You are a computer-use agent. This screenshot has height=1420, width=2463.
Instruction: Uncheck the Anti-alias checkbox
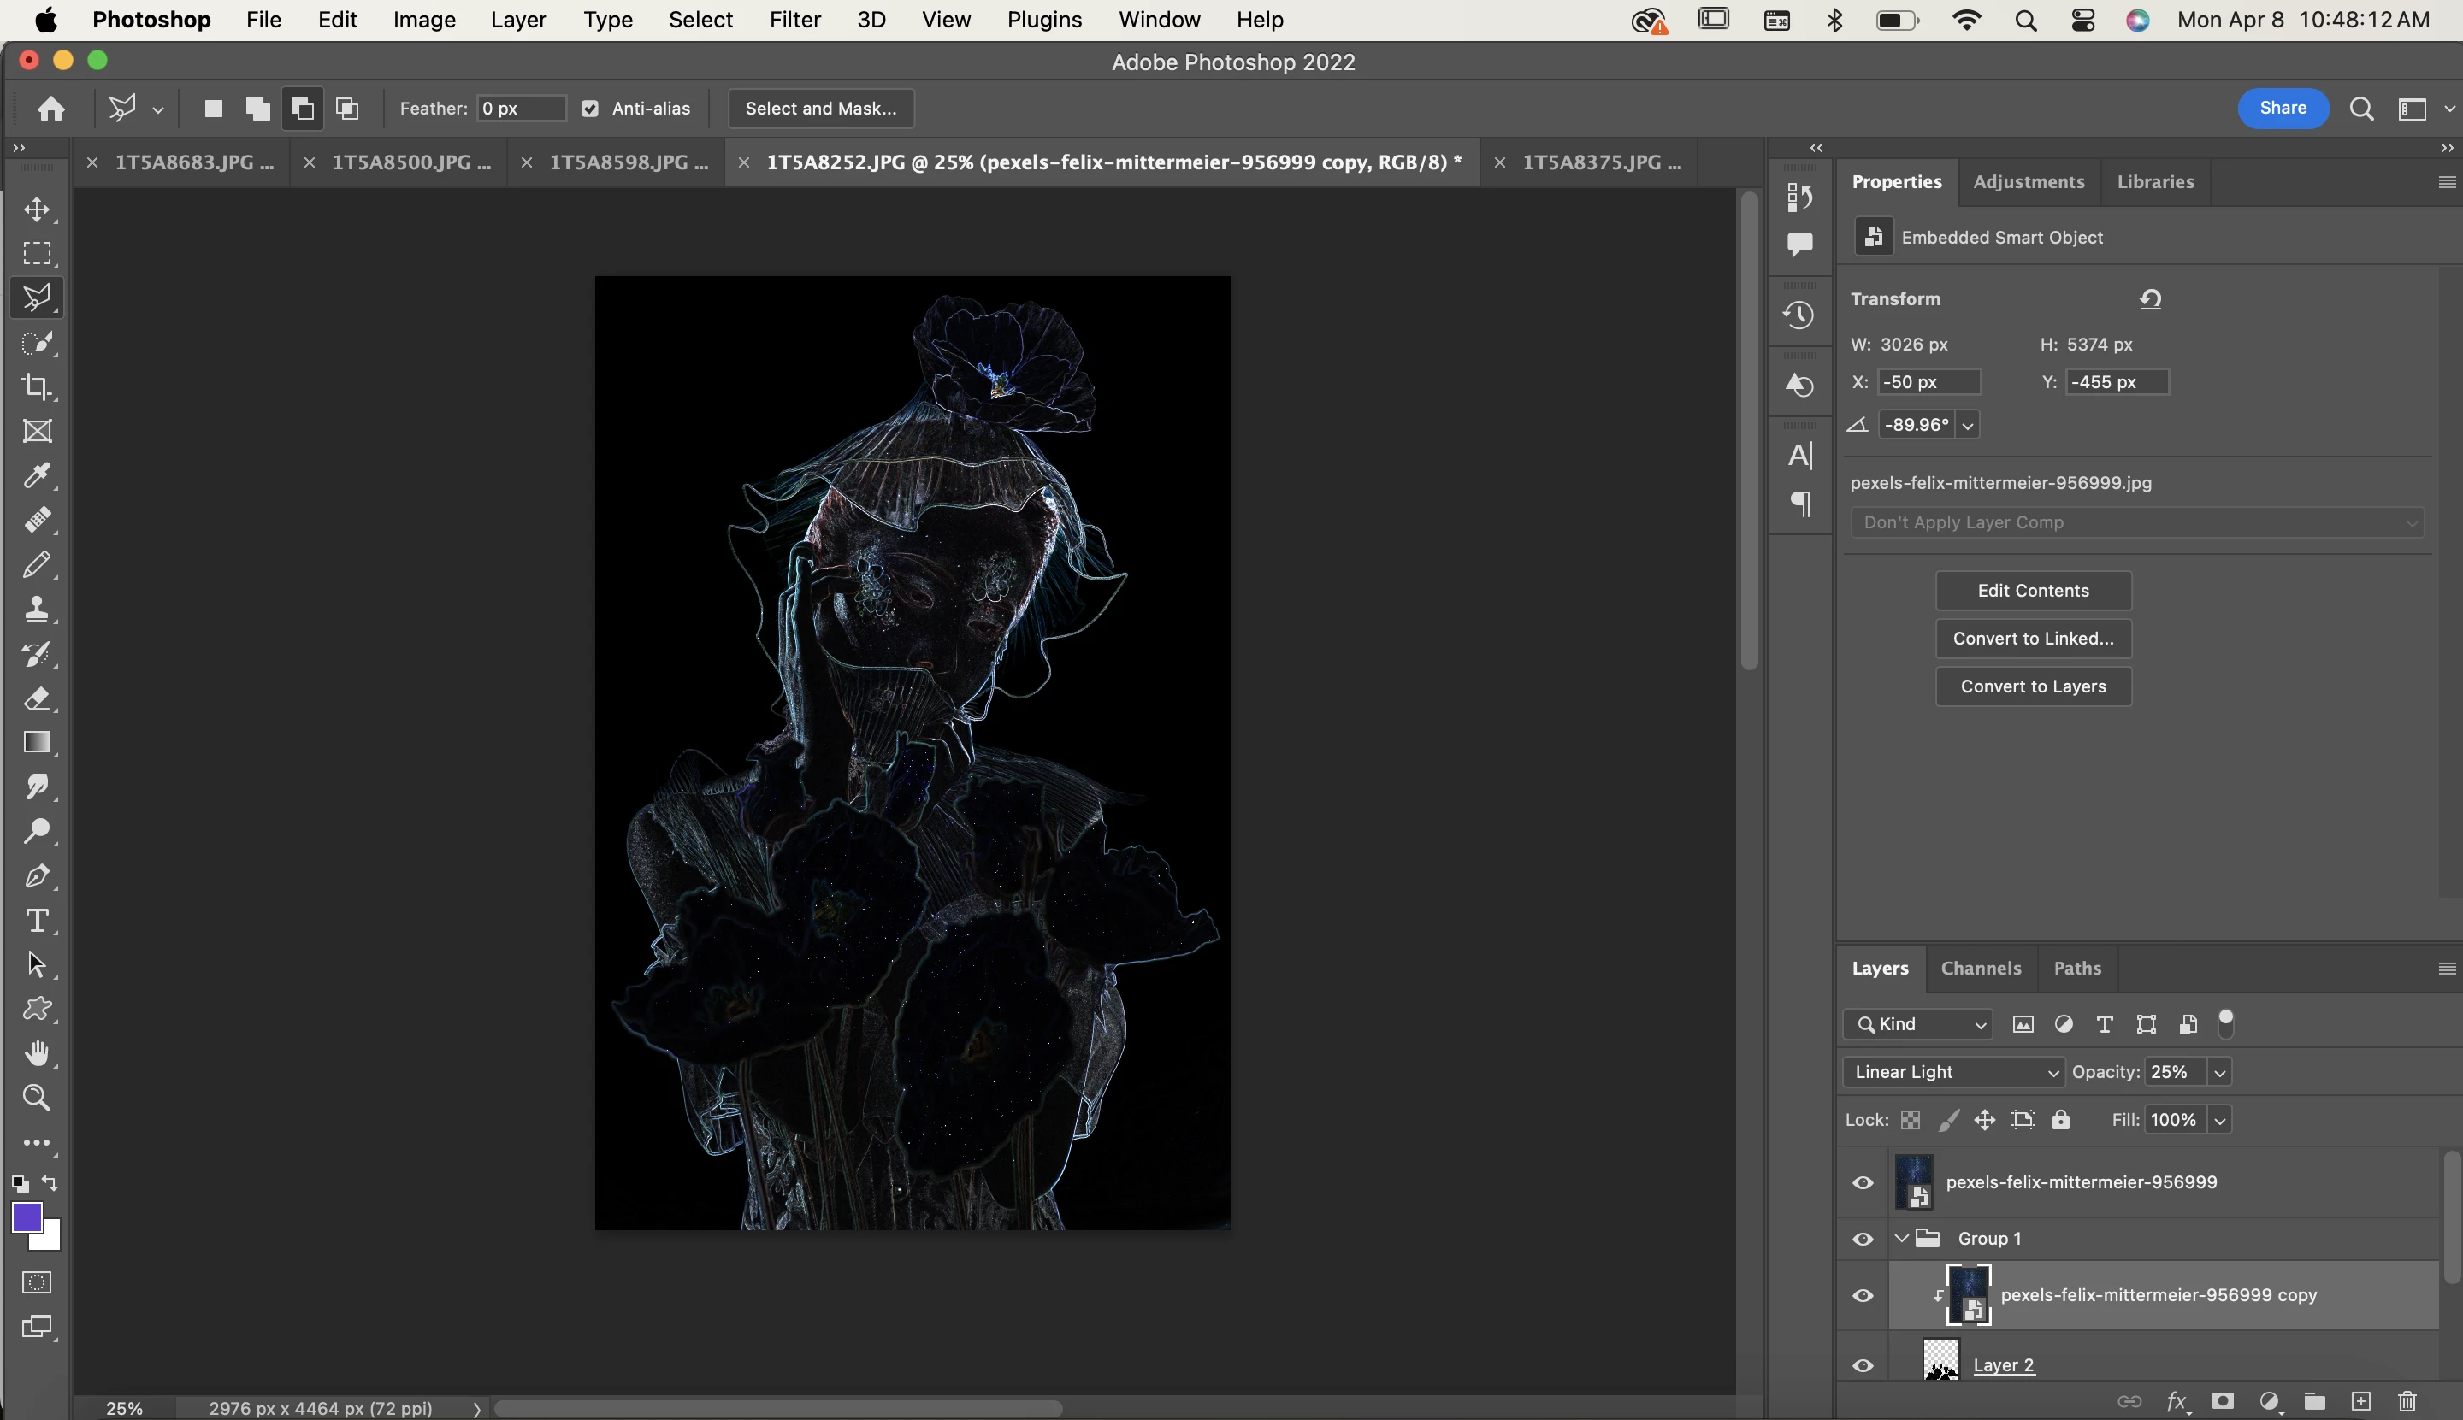click(590, 109)
